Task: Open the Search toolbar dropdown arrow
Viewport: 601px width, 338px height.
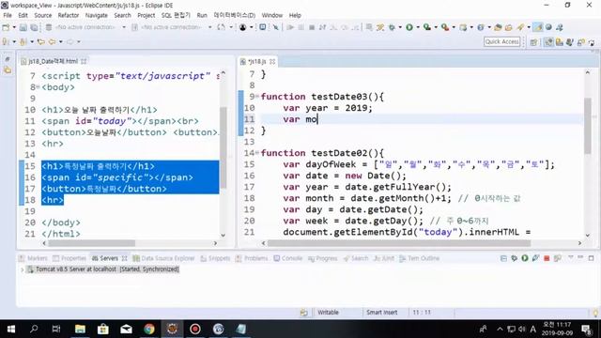Action: click(529, 27)
